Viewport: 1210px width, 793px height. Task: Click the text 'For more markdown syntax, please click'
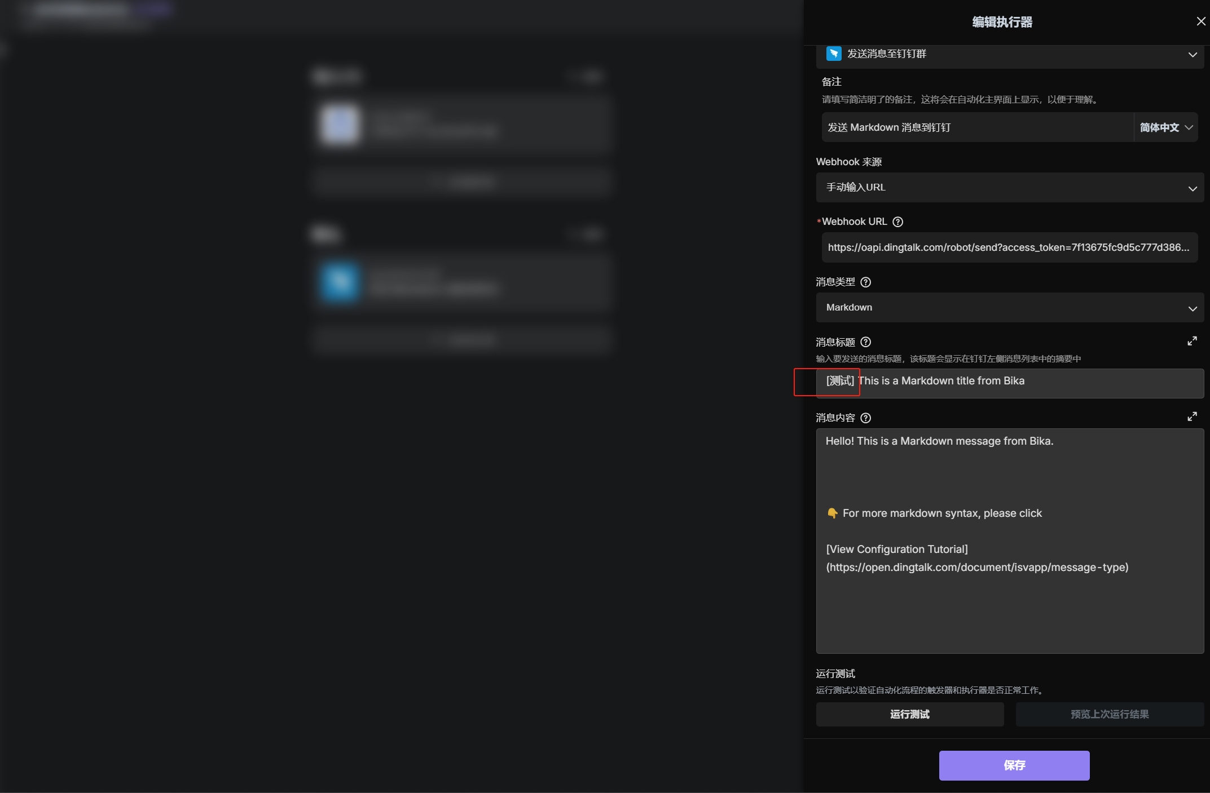point(942,513)
